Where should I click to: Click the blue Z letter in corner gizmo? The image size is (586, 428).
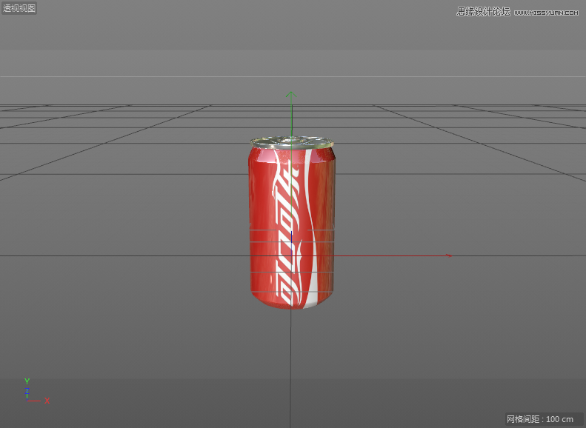27,390
